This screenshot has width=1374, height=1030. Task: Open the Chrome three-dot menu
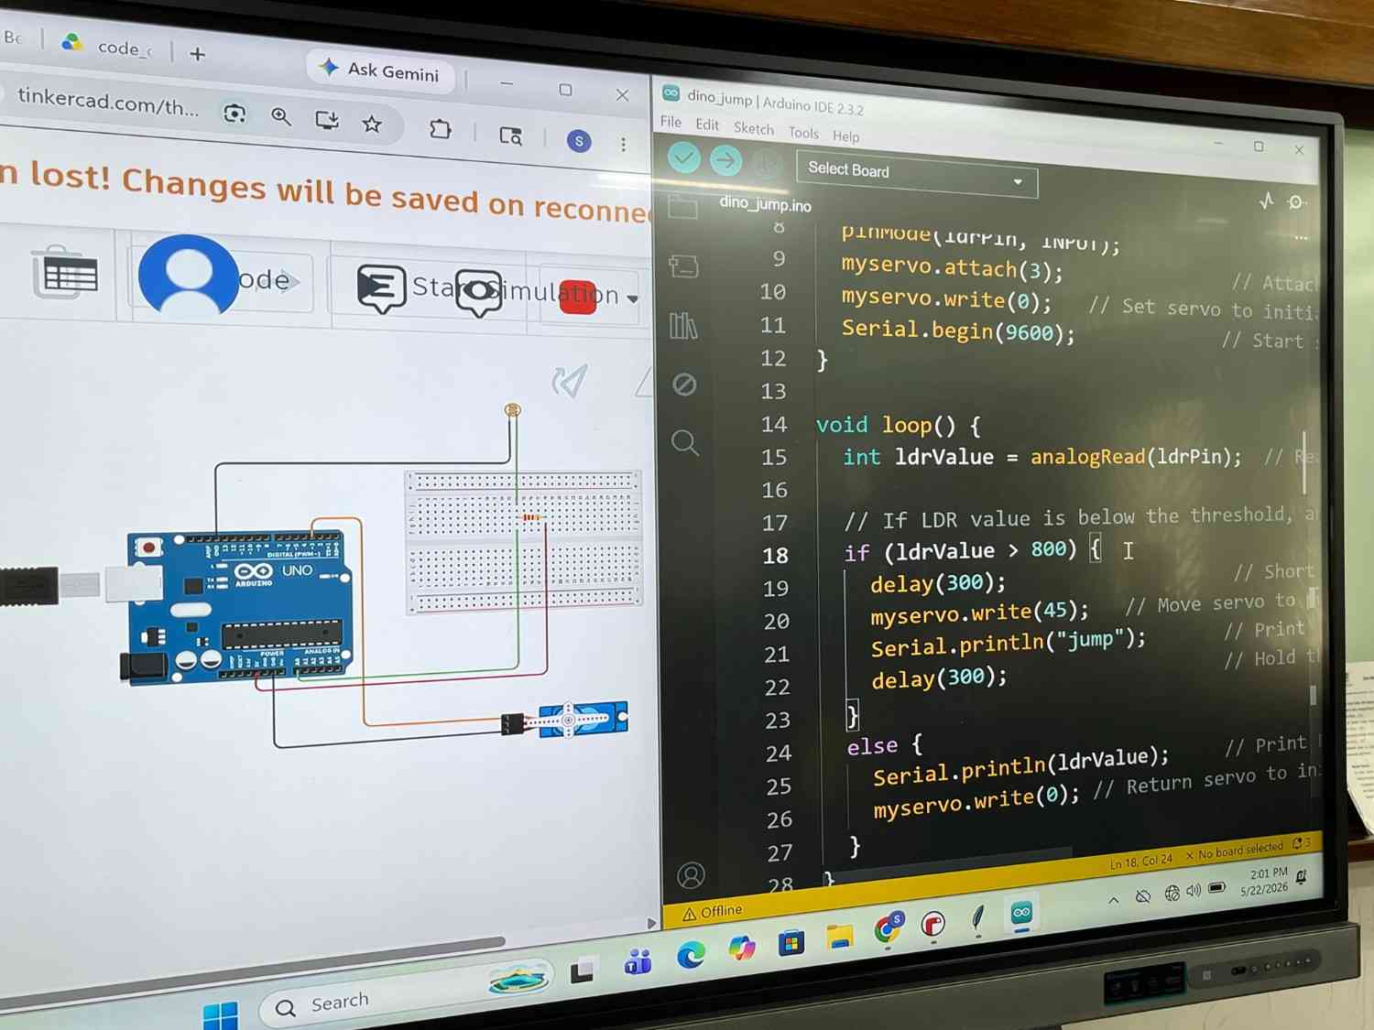coord(623,145)
